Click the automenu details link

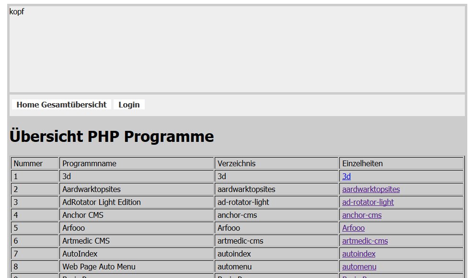click(x=359, y=267)
